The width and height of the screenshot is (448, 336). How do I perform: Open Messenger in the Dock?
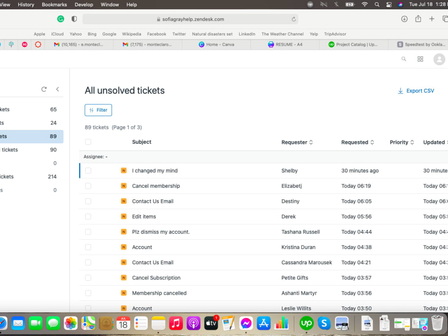coord(246,323)
